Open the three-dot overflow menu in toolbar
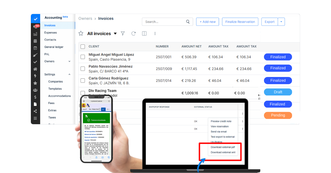The image size is (331, 173). 155,33
